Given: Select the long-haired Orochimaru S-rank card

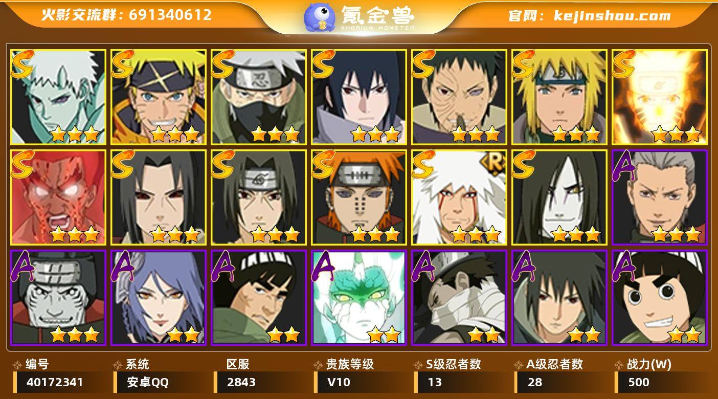Looking at the screenshot, I should pos(559,197).
